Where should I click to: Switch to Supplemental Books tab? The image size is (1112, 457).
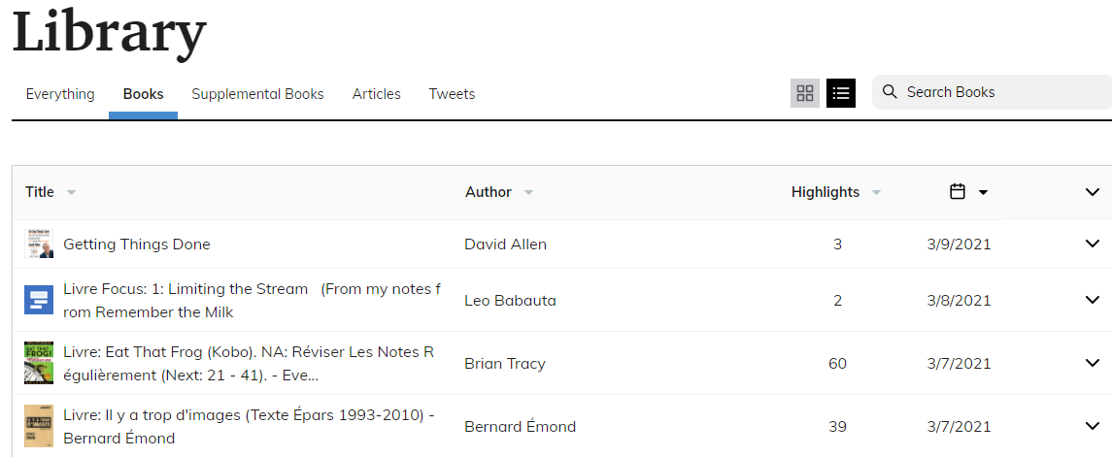tap(257, 94)
